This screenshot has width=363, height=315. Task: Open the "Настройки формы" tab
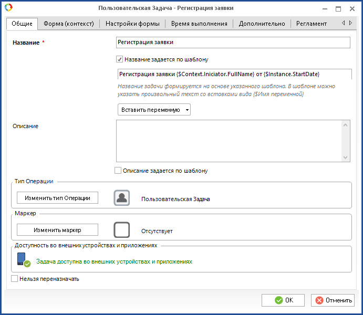[133, 24]
